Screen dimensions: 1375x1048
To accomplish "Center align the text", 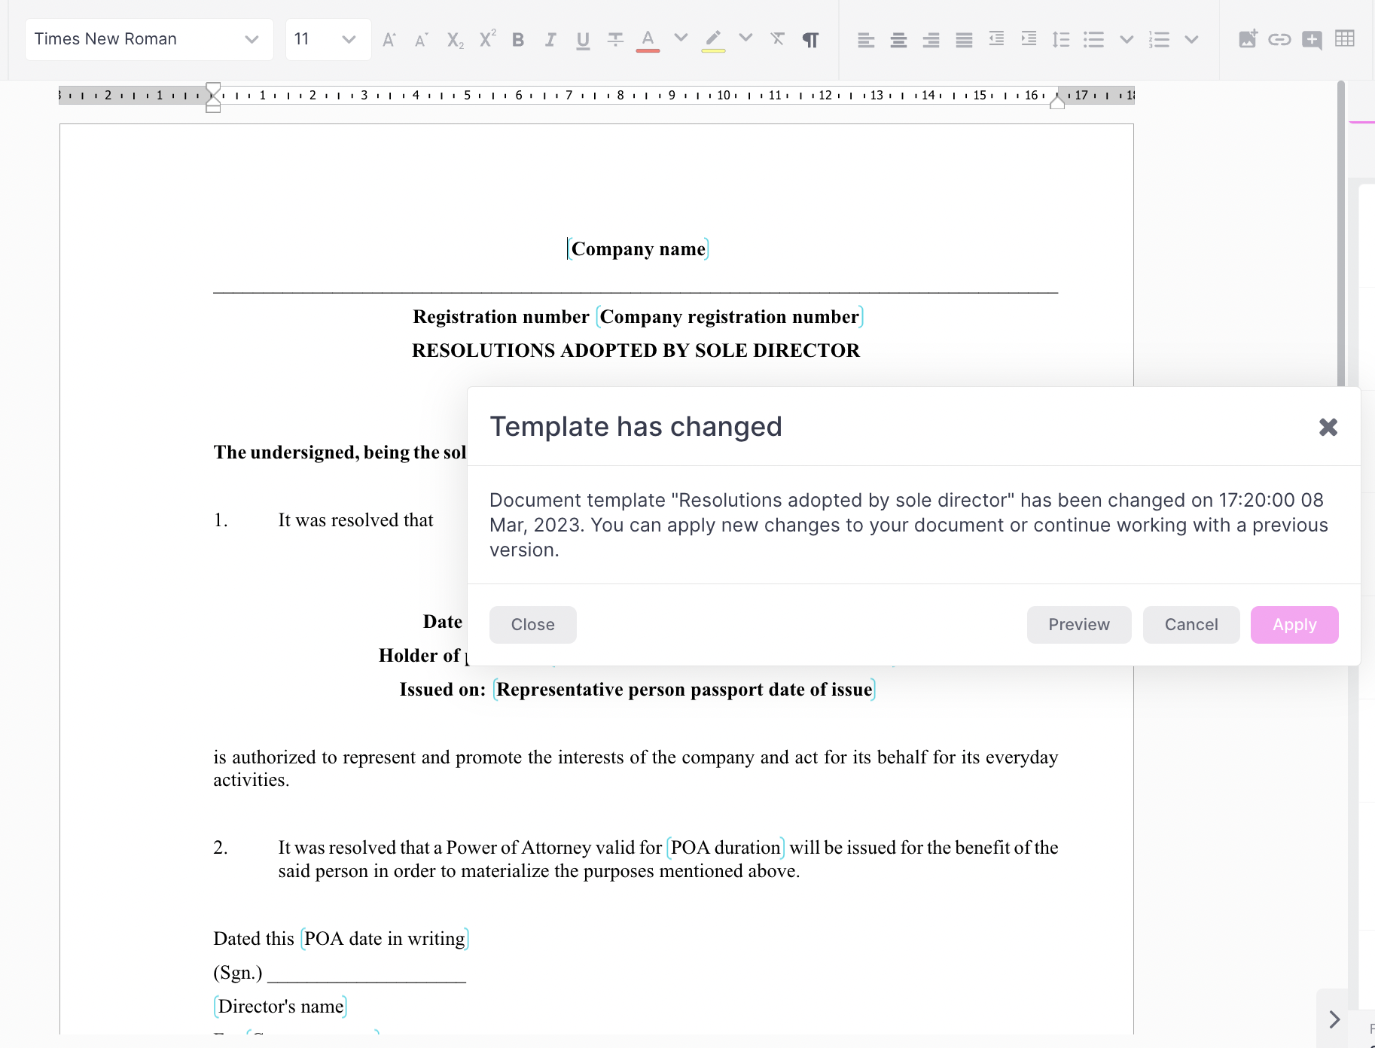I will point(898,40).
